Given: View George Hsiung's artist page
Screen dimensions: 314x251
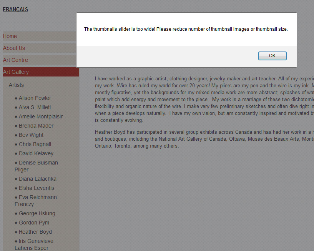Looking at the screenshot, I should pyautogui.click(x=35, y=213).
